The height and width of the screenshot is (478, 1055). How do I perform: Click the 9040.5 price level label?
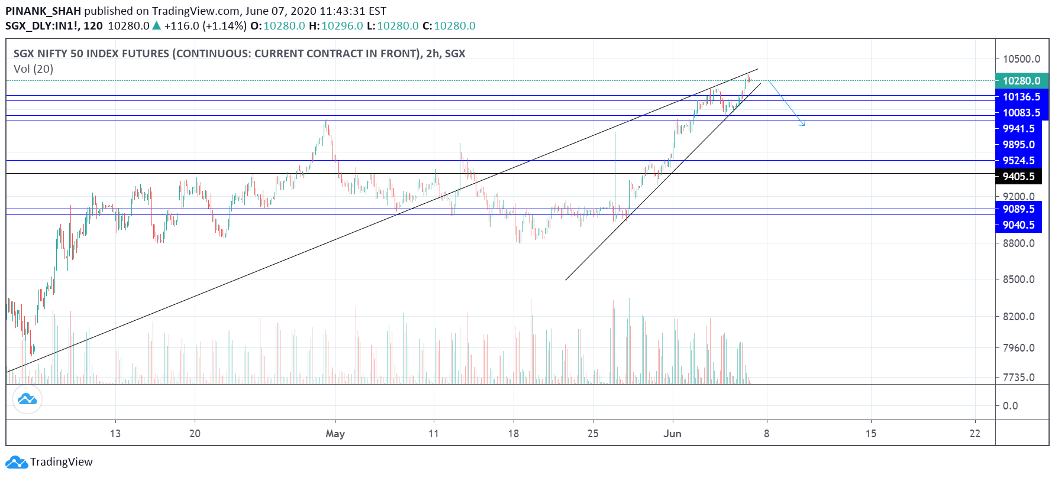(x=1019, y=225)
